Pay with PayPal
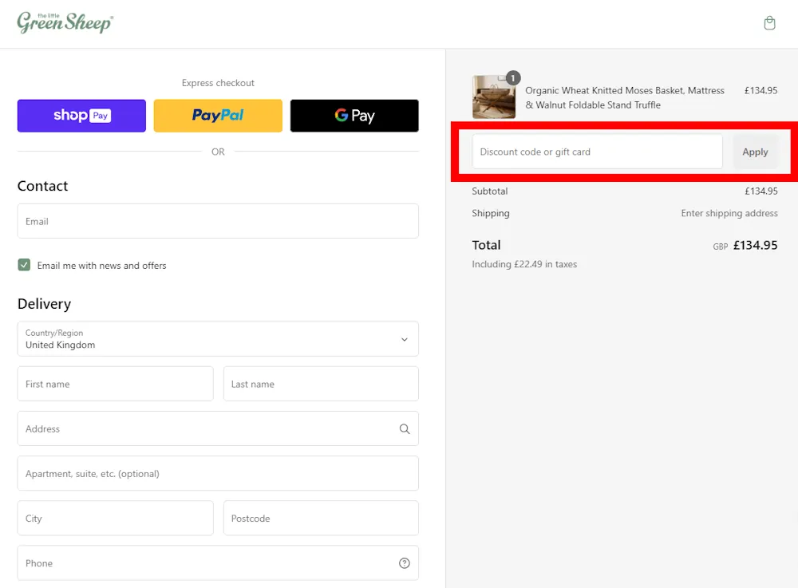Viewport: 798px width, 588px height. coord(217,115)
